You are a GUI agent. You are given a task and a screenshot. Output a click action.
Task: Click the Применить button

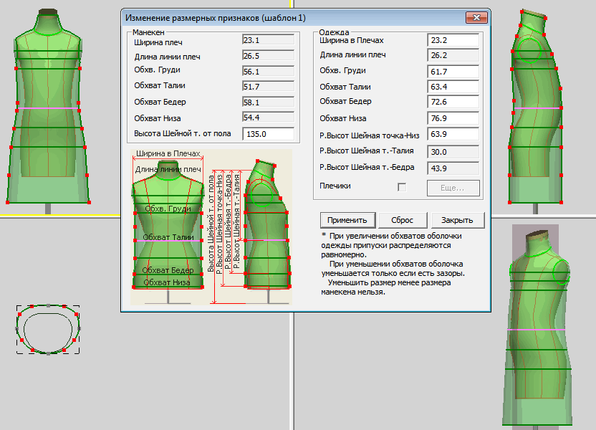click(x=347, y=220)
